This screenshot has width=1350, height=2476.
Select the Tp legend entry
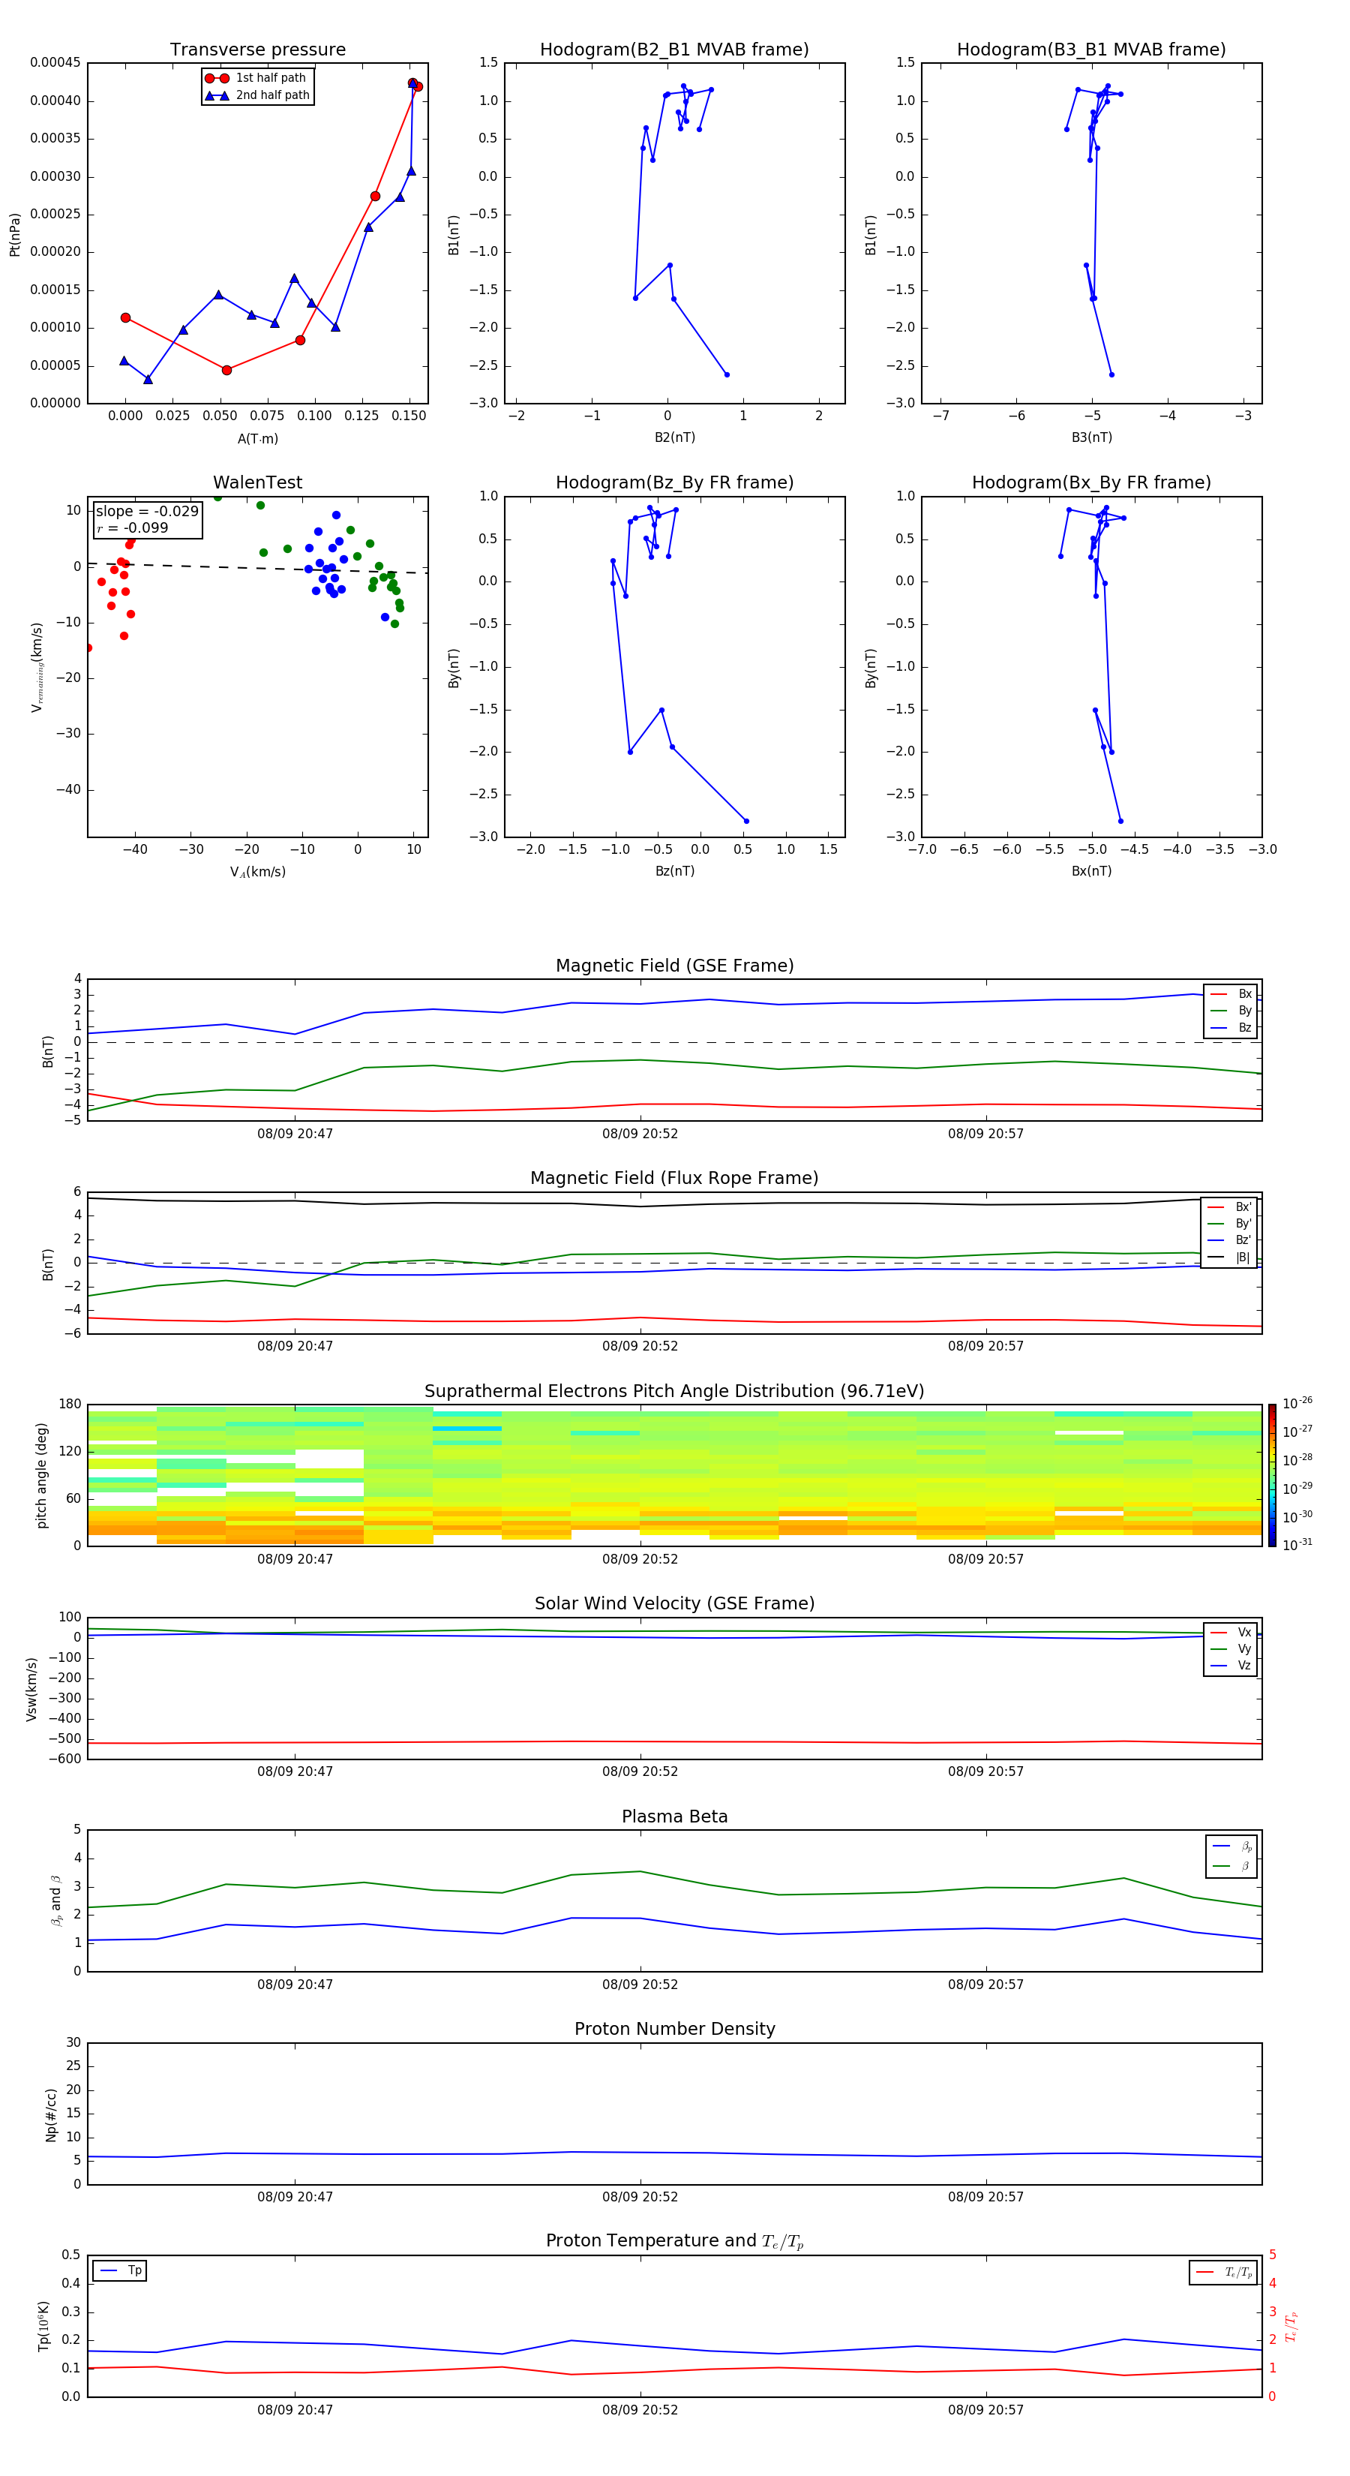(x=121, y=2270)
